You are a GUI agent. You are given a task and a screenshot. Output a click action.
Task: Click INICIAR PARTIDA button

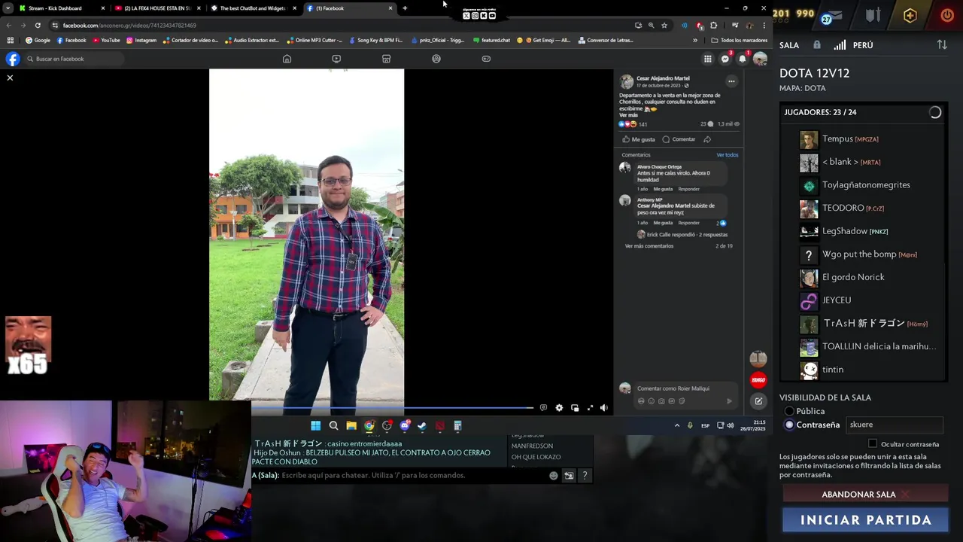[x=865, y=520]
